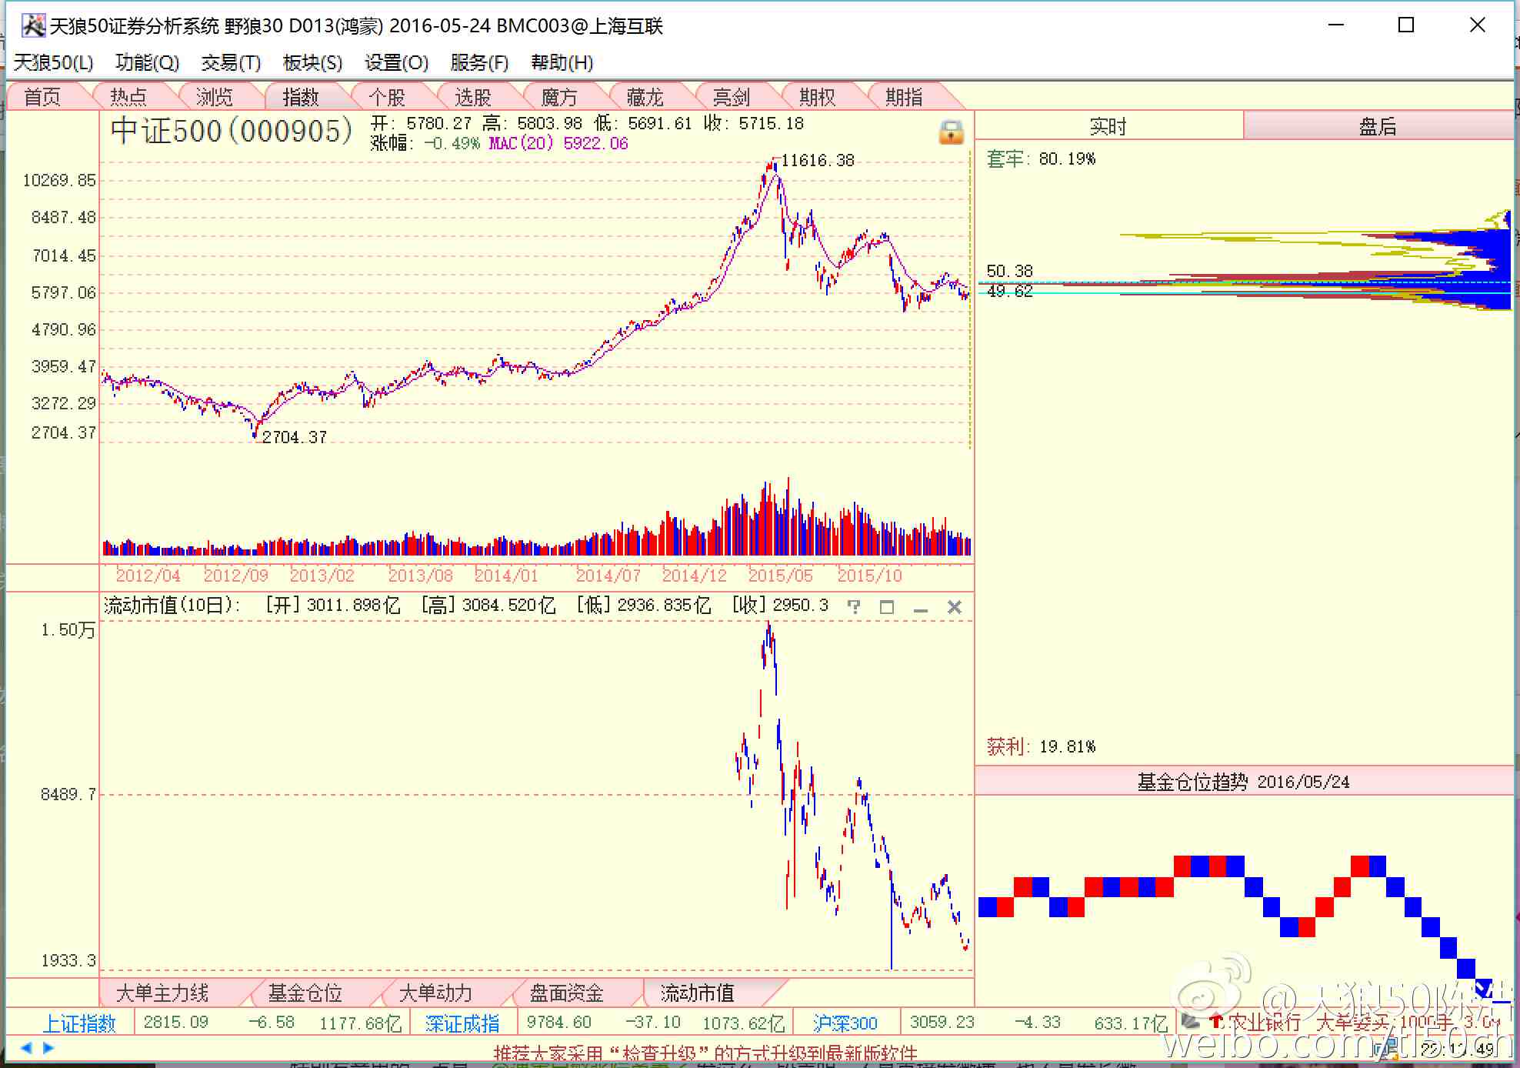This screenshot has width=1520, height=1068.
Task: Click the 沪深300 link in status bar
Action: [845, 1023]
